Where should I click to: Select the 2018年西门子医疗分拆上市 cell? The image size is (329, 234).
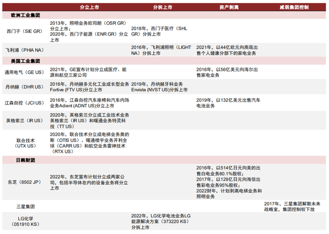[159, 31]
